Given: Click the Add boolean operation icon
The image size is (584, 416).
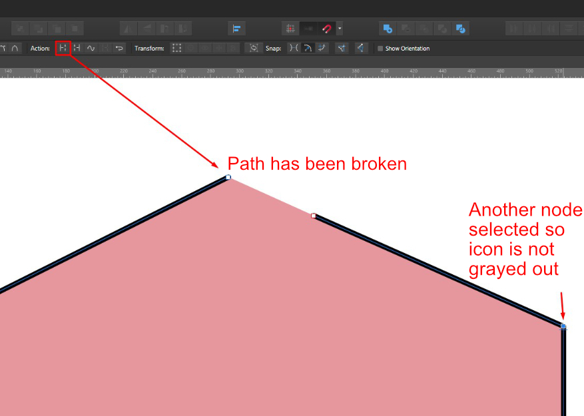Looking at the screenshot, I should pyautogui.click(x=388, y=29).
